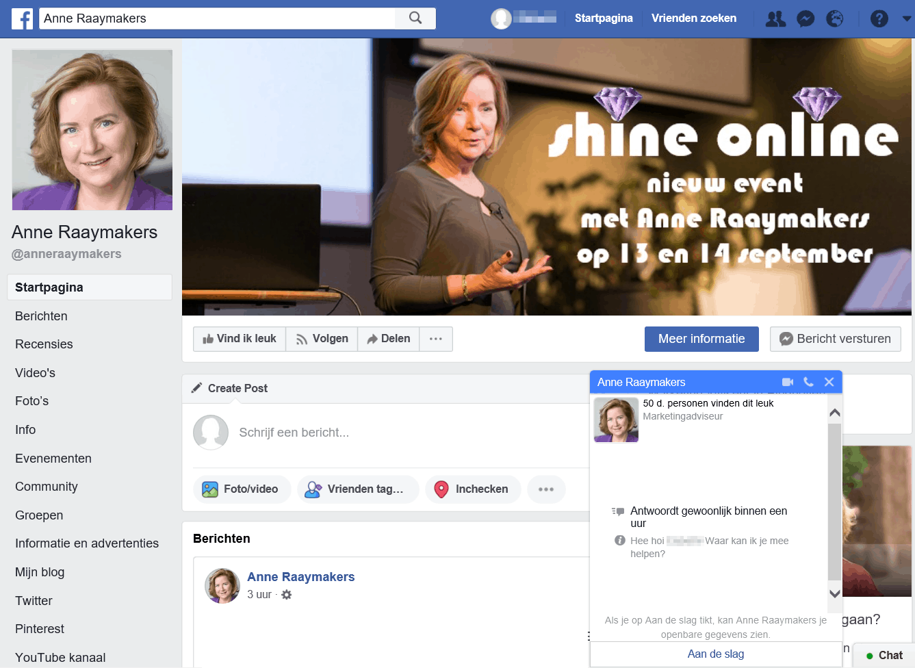915x668 pixels.
Task: Click the Anne Raaymakers post author link
Action: tap(301, 577)
